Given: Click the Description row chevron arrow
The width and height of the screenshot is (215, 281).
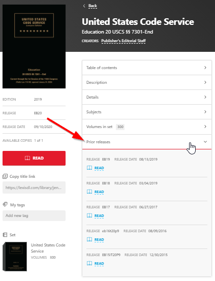Looking at the screenshot, I should pyautogui.click(x=205, y=82).
